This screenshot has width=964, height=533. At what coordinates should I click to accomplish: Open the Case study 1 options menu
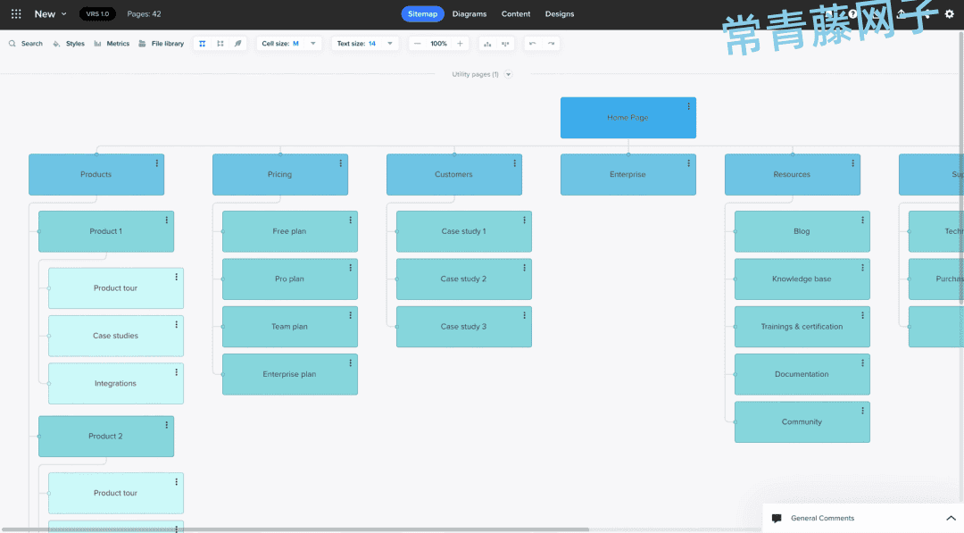(x=525, y=221)
